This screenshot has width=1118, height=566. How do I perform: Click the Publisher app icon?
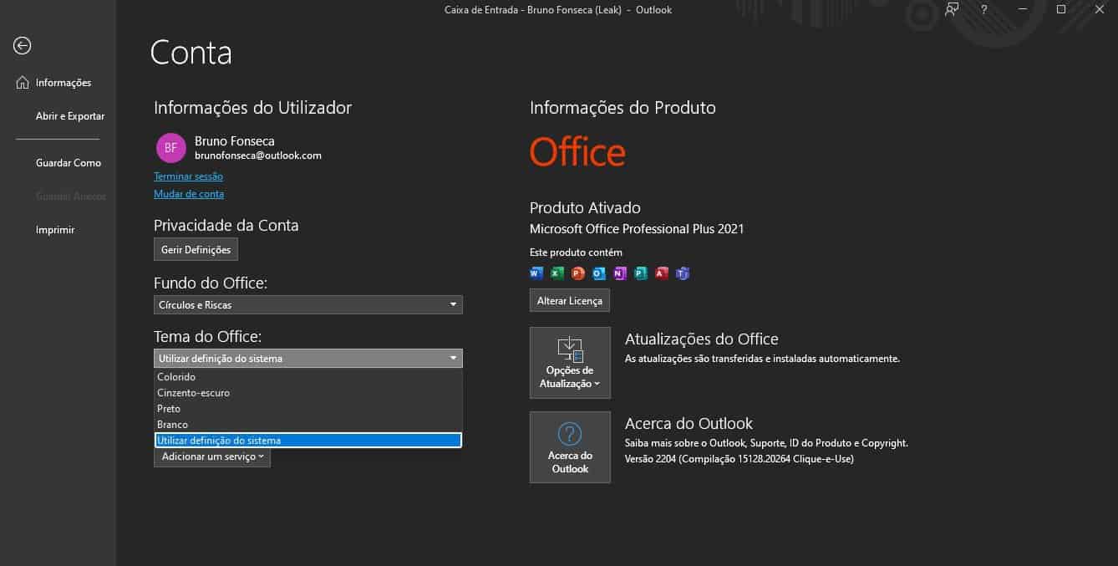[x=641, y=273]
